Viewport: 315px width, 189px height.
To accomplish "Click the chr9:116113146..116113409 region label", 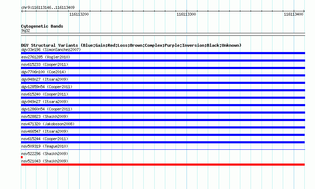I will (48, 7).
